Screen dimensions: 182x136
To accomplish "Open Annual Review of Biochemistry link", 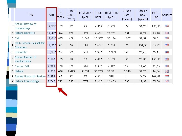I will 26,59.
